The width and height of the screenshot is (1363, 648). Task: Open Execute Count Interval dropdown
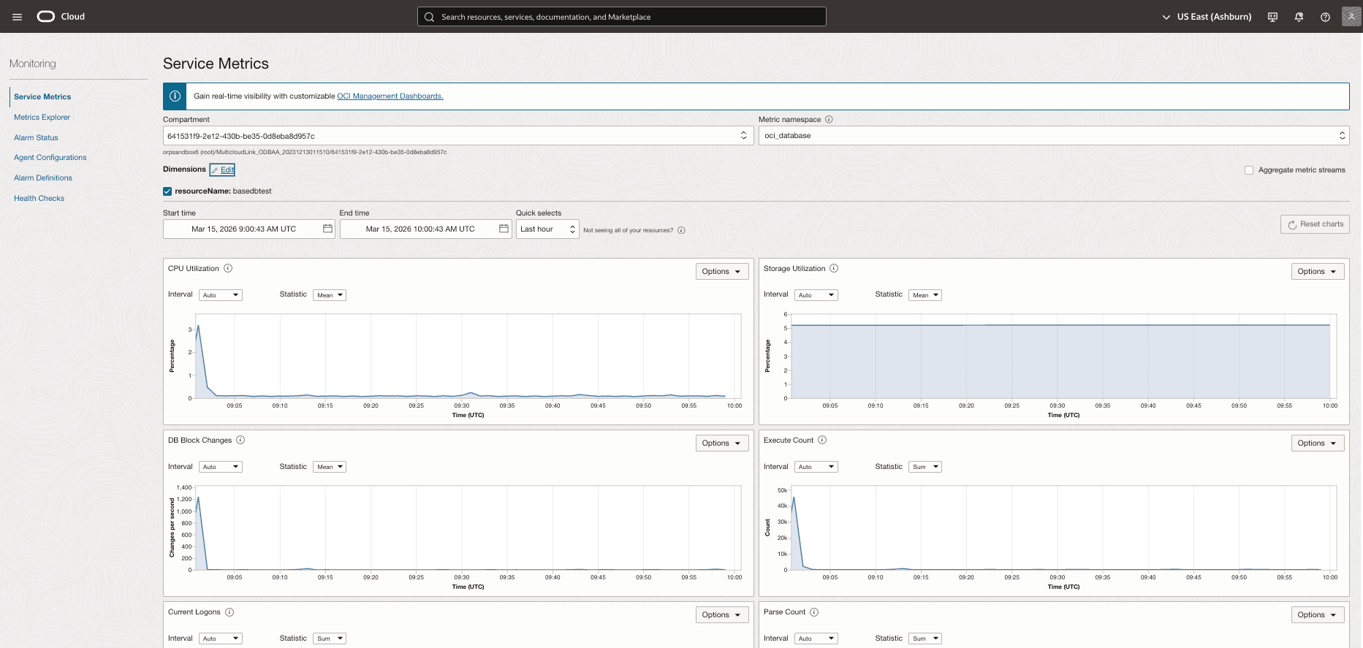click(x=816, y=467)
